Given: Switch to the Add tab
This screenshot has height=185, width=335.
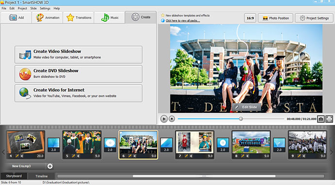Looking at the screenshot, I should coord(16,17).
